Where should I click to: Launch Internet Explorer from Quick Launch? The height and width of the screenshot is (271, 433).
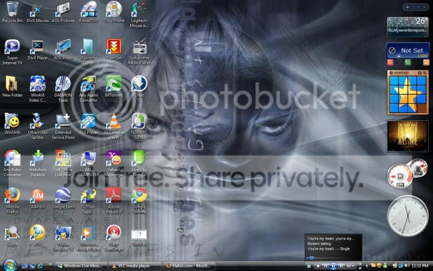[x=40, y=266]
